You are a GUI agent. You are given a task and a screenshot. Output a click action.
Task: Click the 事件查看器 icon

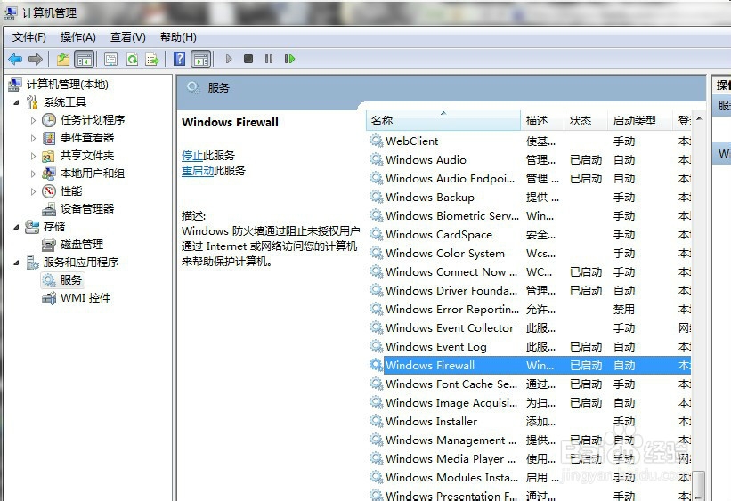[x=49, y=138]
